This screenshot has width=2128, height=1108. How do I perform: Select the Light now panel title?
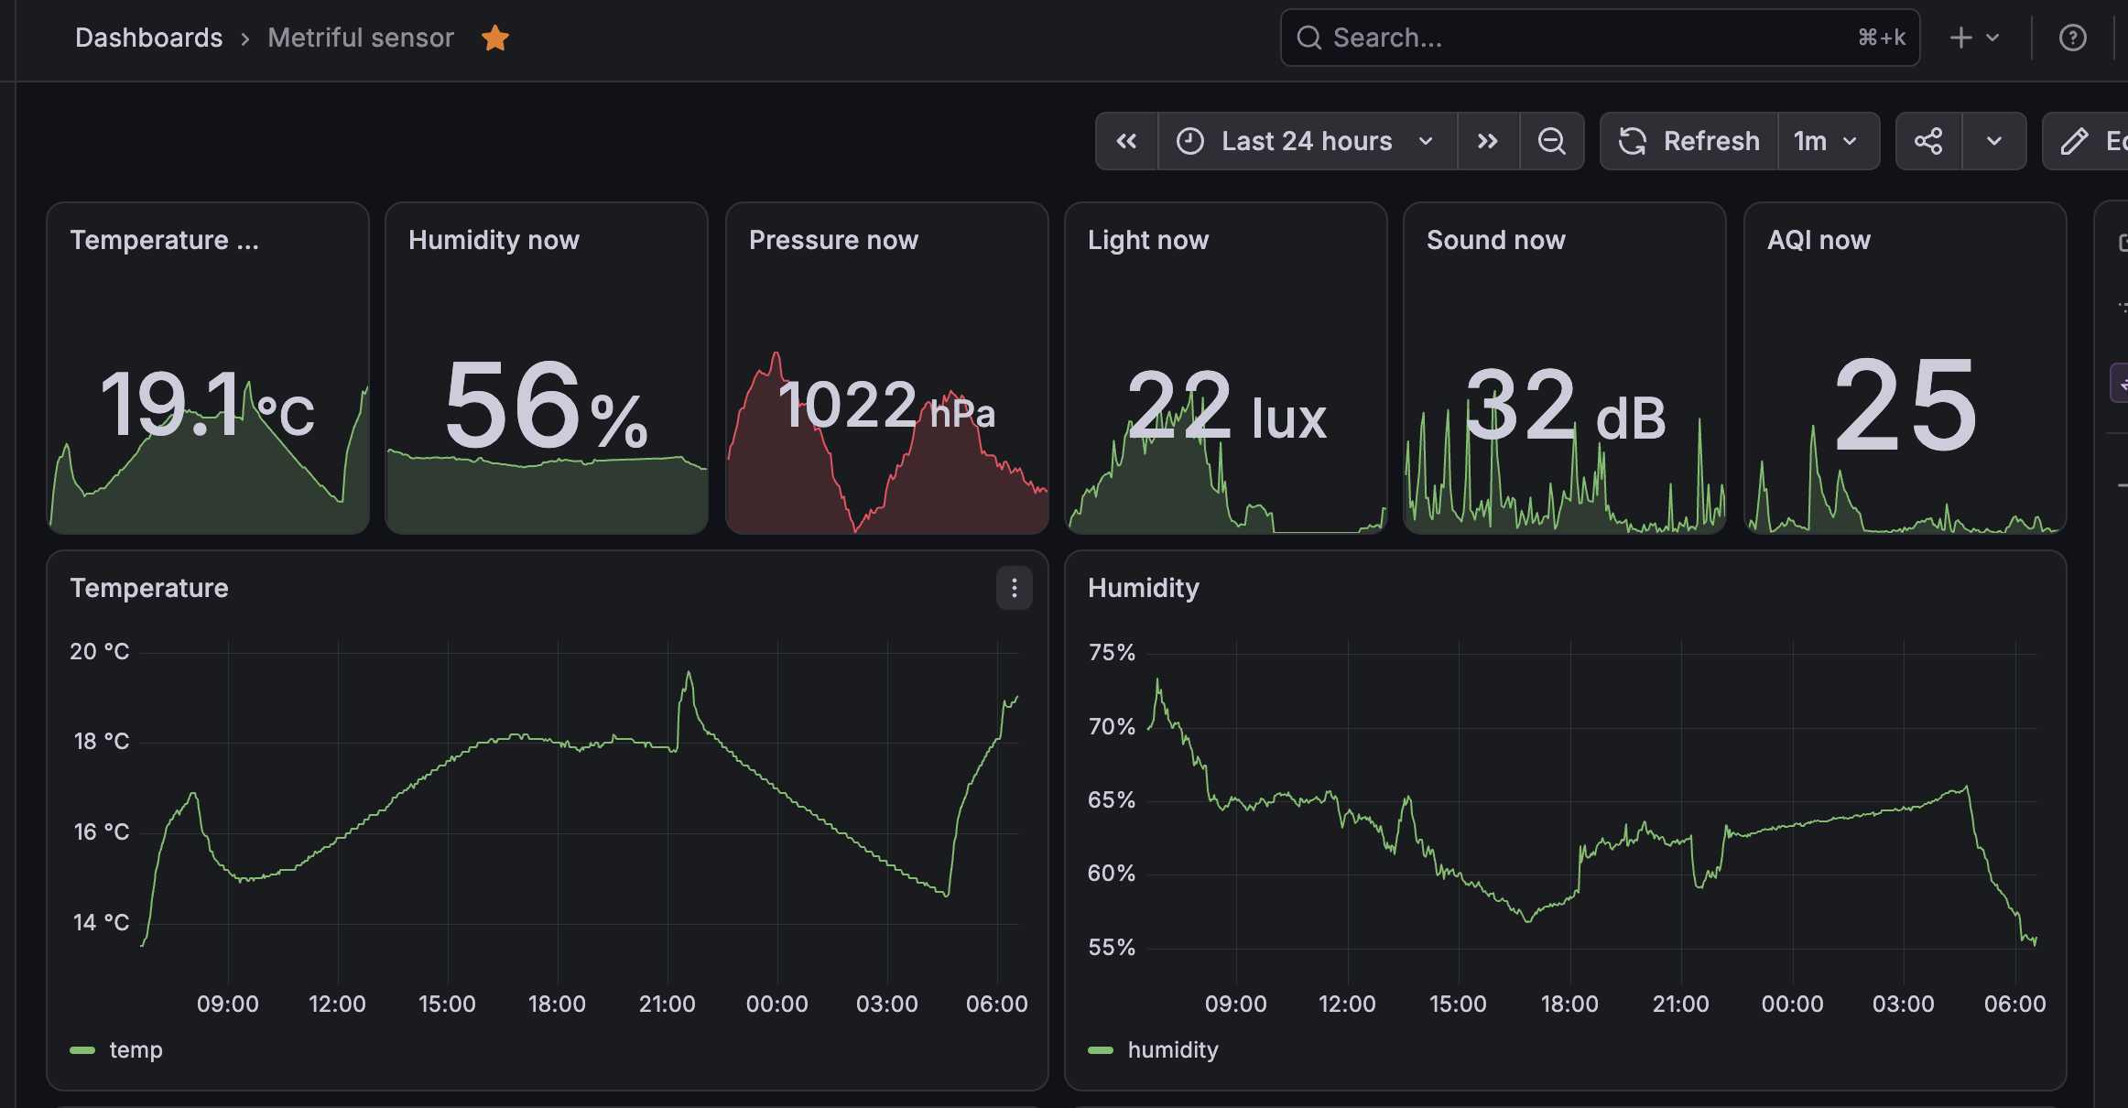[x=1148, y=240]
